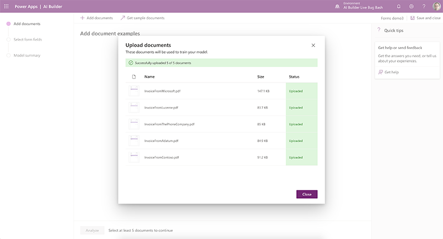Viewport: 443px width, 239px height.
Task: Click the help question mark icon
Action: point(424,6)
